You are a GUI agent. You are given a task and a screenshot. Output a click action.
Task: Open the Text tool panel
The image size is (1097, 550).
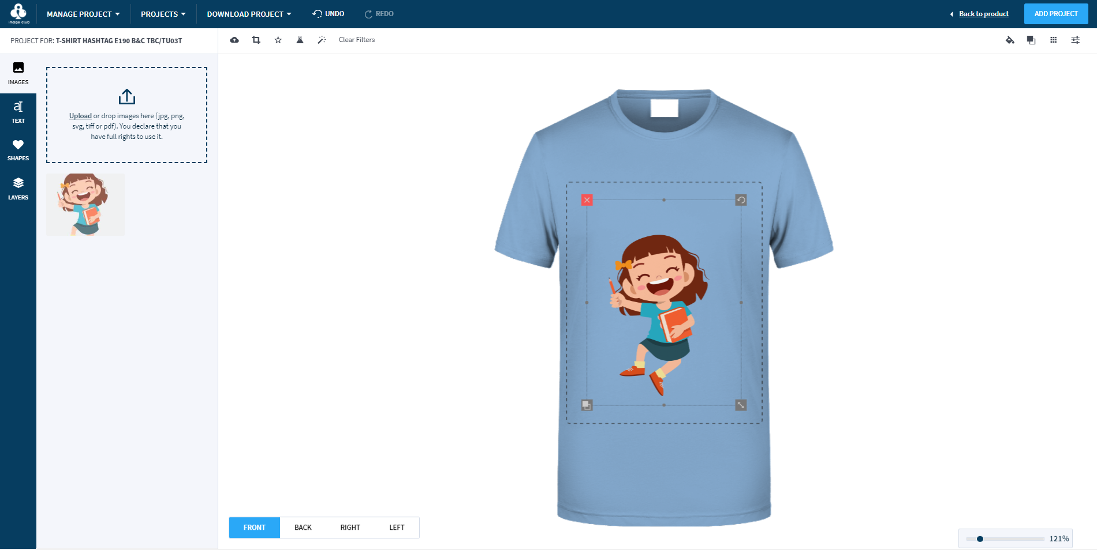(18, 112)
